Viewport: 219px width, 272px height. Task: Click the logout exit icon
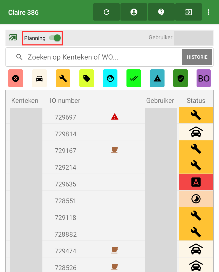click(189, 12)
